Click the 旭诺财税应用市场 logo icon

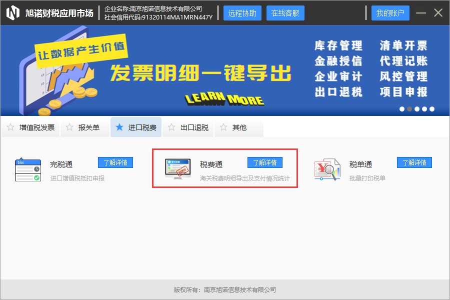(13, 13)
